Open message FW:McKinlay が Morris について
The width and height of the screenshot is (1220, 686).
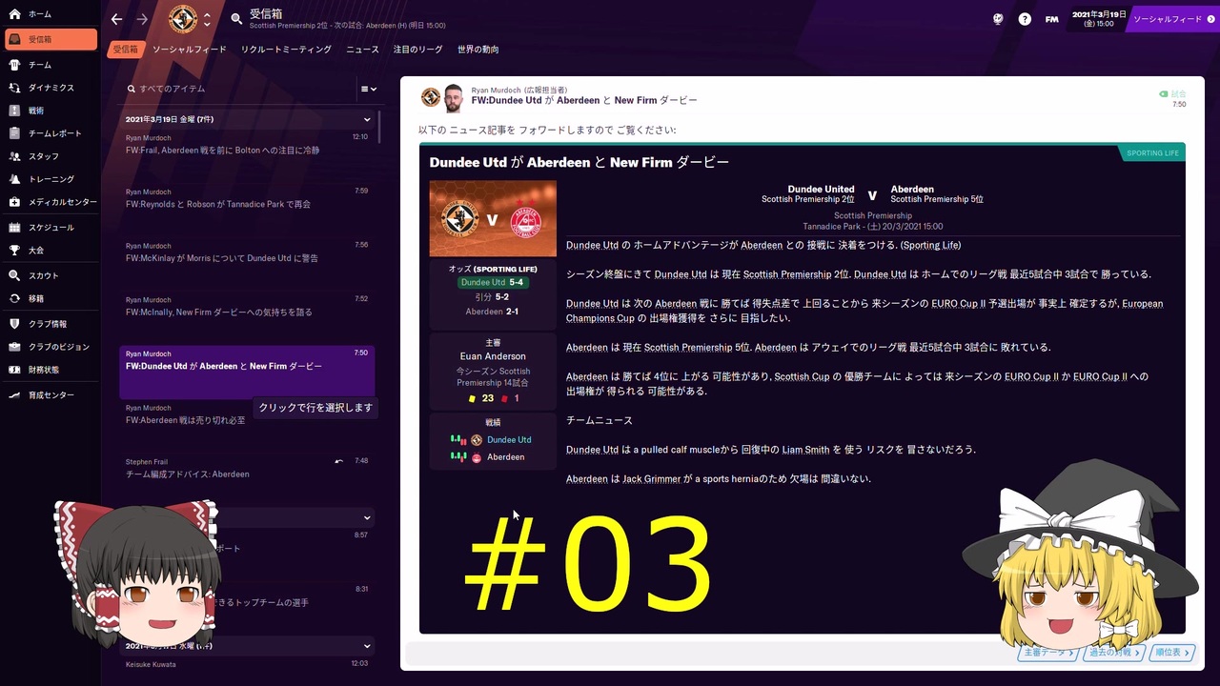[x=247, y=264]
